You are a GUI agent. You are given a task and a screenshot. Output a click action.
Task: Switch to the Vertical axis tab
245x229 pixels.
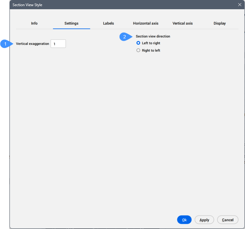tap(182, 23)
